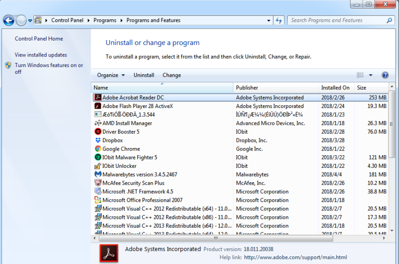Screen dimensions: 399x264
Task: Click the Malwarebytes icon in the list
Action: pos(98,175)
